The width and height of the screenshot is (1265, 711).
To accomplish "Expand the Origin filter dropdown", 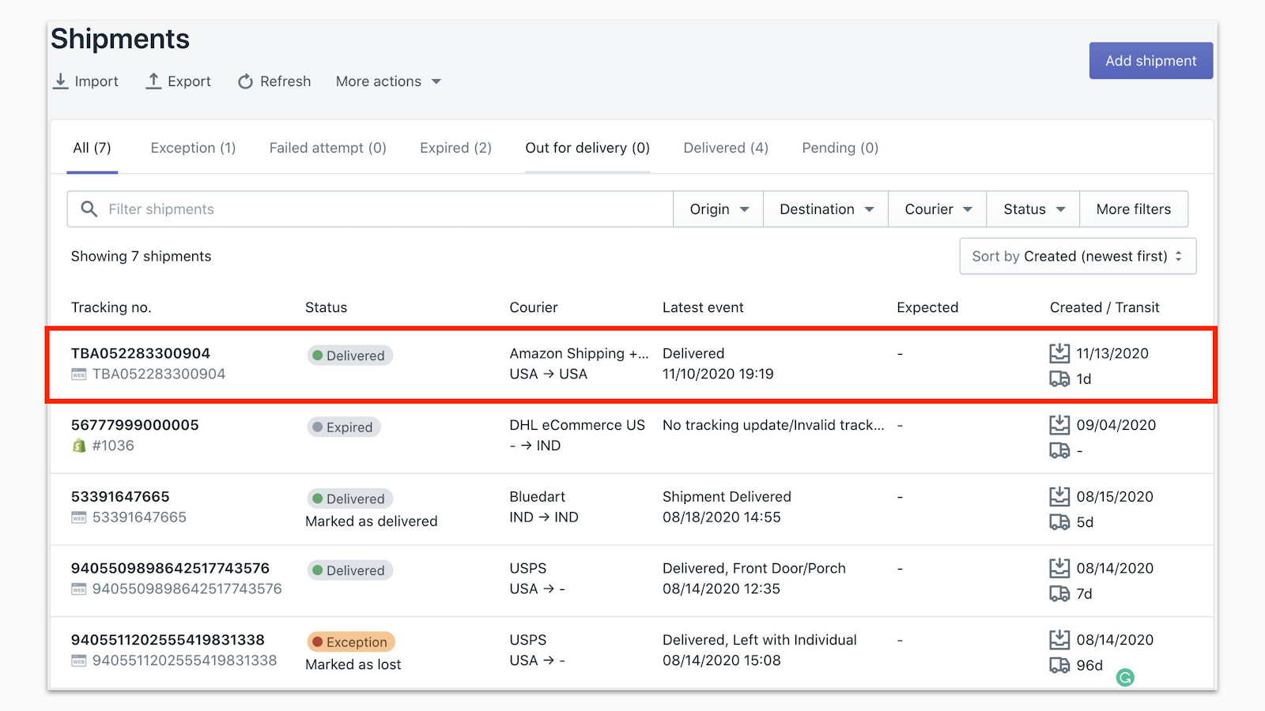I will point(719,209).
